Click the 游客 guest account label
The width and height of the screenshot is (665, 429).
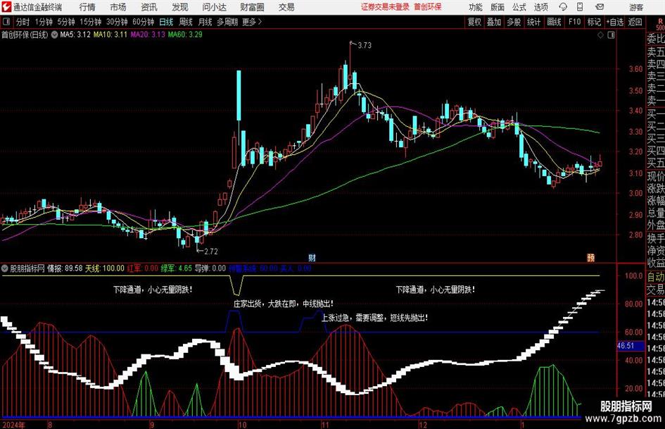pos(636,7)
